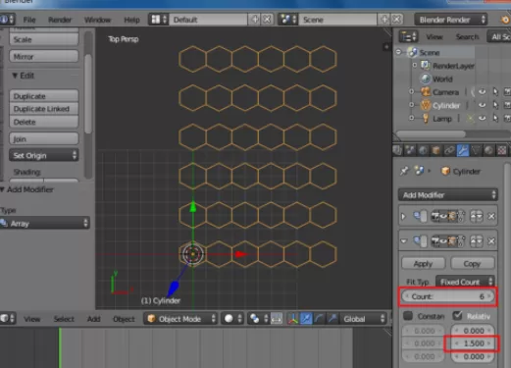Open the Render menu
The width and height of the screenshot is (511, 368).
(60, 20)
